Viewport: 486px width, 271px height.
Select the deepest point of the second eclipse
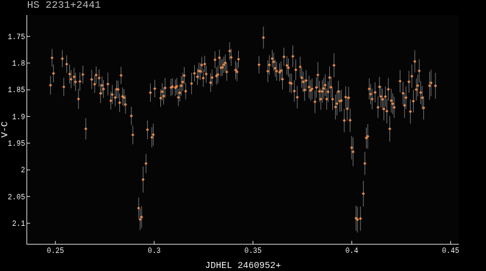click(357, 219)
